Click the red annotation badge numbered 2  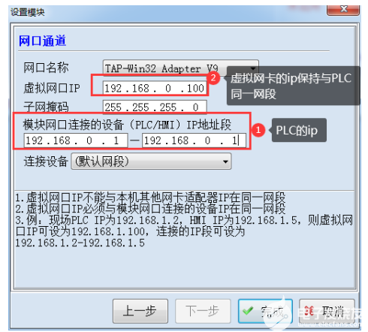(x=213, y=77)
